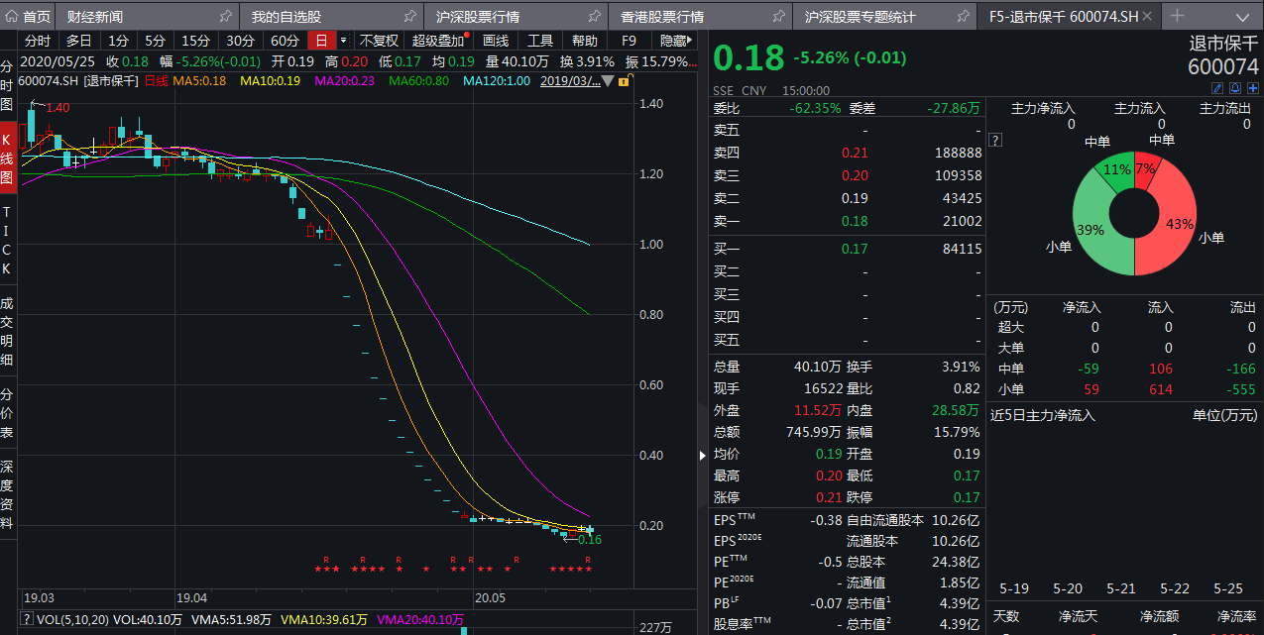Switch to the 我的自选股 tab
Viewport: 1264px width, 635px height.
[x=287, y=17]
